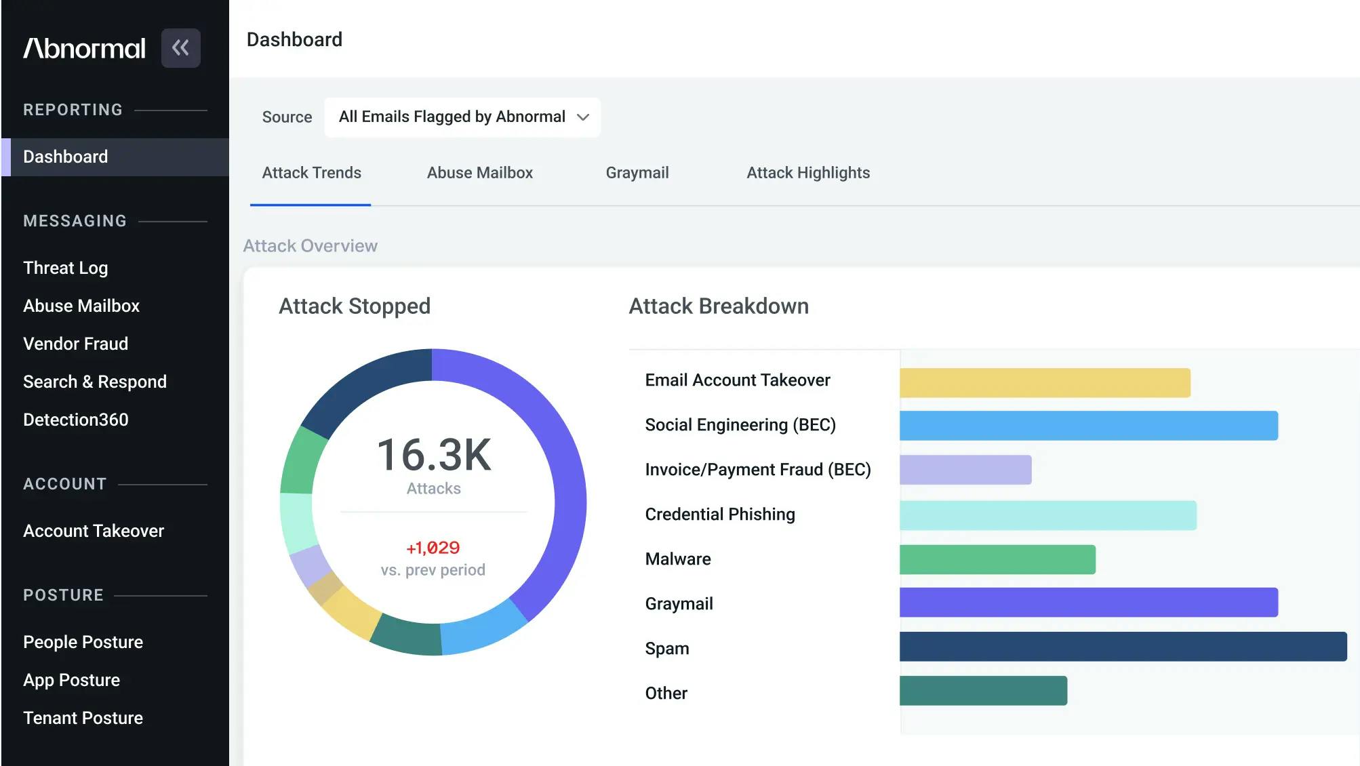Image resolution: width=1360 pixels, height=766 pixels.
Task: Open Search & Respond in sidebar
Action: coord(94,382)
